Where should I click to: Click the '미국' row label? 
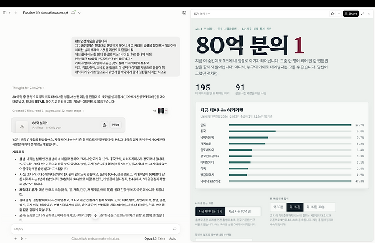pyautogui.click(x=203, y=168)
